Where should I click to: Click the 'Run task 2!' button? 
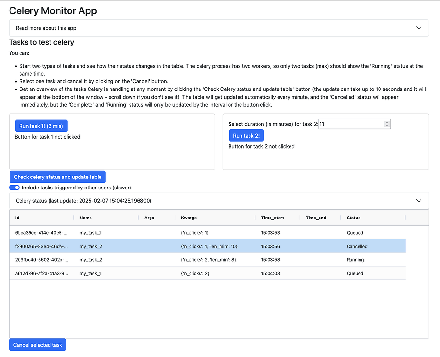[x=246, y=135]
